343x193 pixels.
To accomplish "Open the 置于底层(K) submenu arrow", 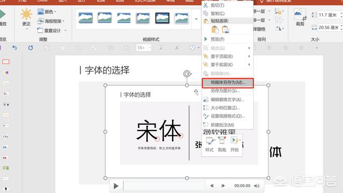I will click(249, 65).
